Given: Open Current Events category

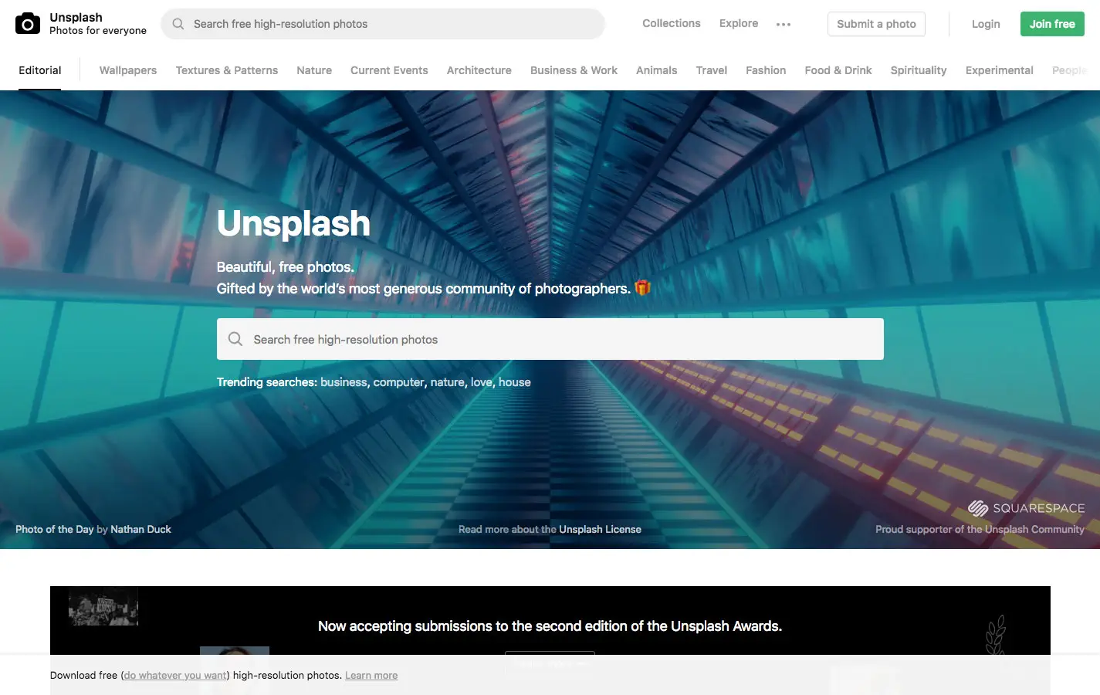Looking at the screenshot, I should click(389, 70).
